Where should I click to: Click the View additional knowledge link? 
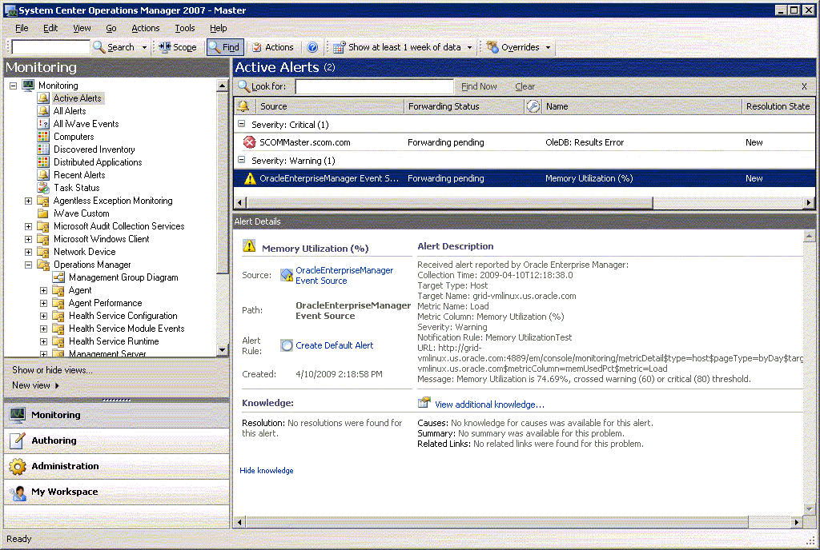pyautogui.click(x=488, y=405)
